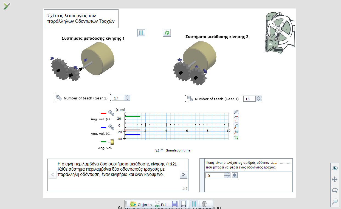Click the blue trace gear icon in graph legend
Image resolution: width=341 pixels, height=209 pixels.
tap(111, 127)
